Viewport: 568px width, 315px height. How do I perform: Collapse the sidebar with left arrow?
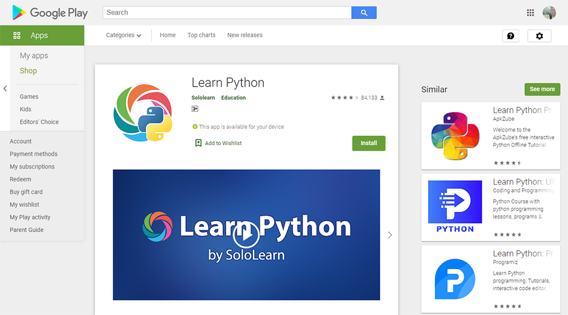coord(5,88)
